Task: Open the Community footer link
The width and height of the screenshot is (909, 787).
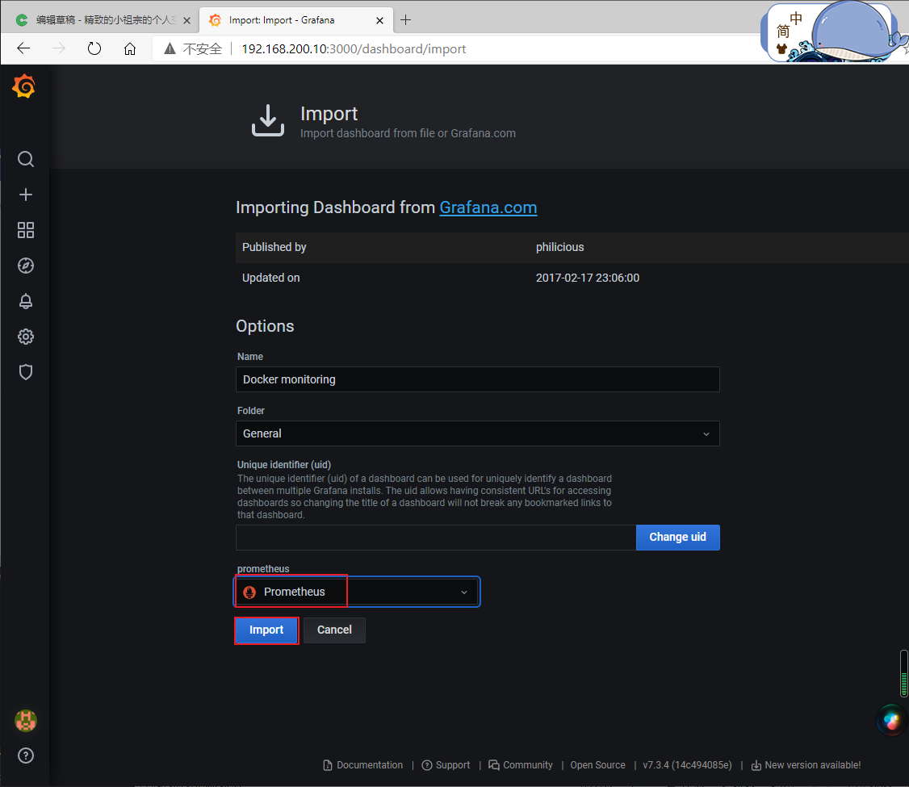Action: 521,765
